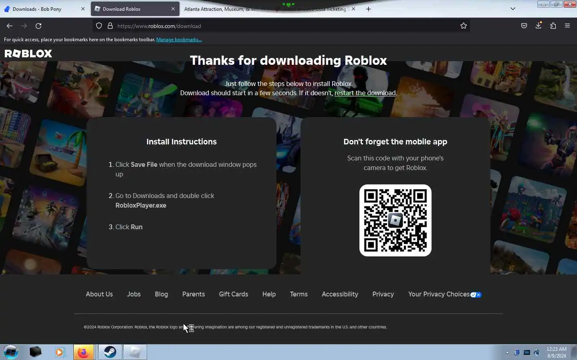Click the 'Thanks for downloading Roblox' heading
The image size is (577, 360).
[x=288, y=60]
